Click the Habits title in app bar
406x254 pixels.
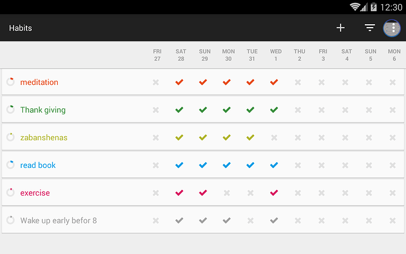(x=21, y=28)
